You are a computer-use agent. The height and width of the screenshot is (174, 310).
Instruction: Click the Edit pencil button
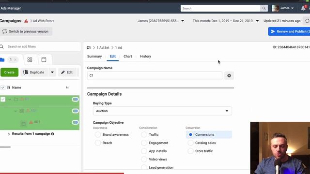point(67,72)
